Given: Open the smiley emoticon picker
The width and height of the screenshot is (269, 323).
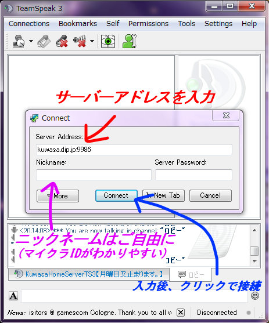Looking at the screenshot, I should (x=255, y=296).
